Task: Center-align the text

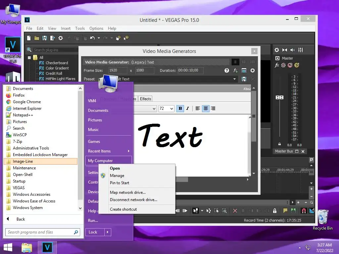Action: (206, 108)
